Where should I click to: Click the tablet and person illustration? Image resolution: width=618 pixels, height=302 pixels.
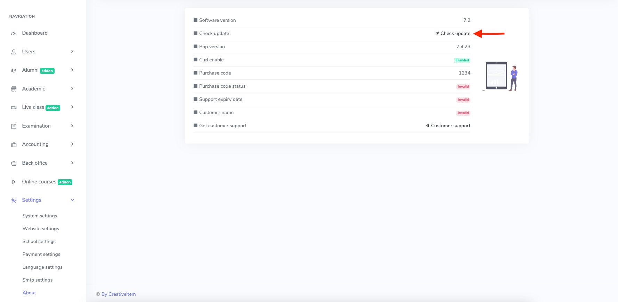[x=501, y=76]
